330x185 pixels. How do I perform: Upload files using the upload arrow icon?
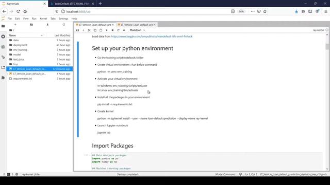pyautogui.click(x=47, y=25)
